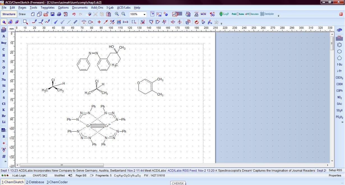Click the Clean Structure icon

[x=196, y=22]
